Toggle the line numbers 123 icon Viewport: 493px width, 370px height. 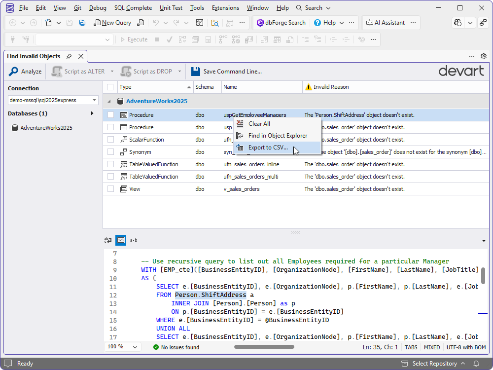point(121,240)
